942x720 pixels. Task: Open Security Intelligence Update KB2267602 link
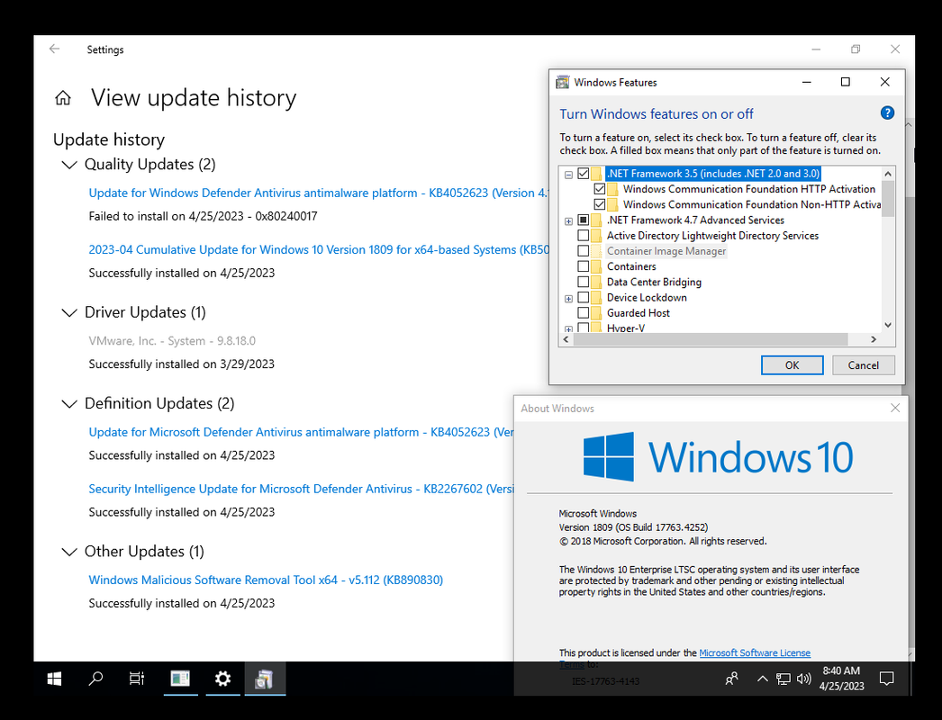coord(301,489)
